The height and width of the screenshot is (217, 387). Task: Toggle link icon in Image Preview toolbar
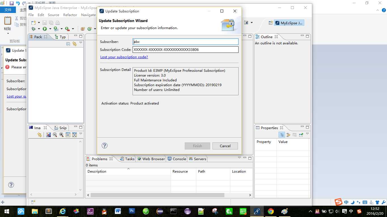(x=39, y=135)
